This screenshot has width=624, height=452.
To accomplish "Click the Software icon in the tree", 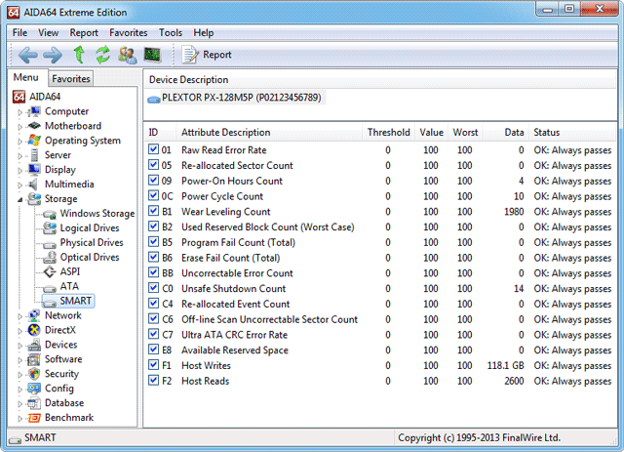I will tap(34, 359).
